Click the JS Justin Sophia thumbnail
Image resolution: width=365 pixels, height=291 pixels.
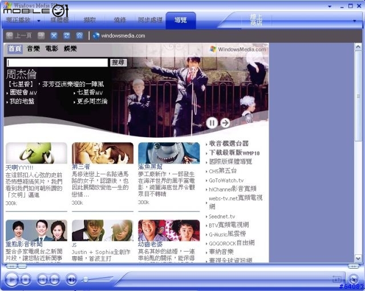[103, 230]
